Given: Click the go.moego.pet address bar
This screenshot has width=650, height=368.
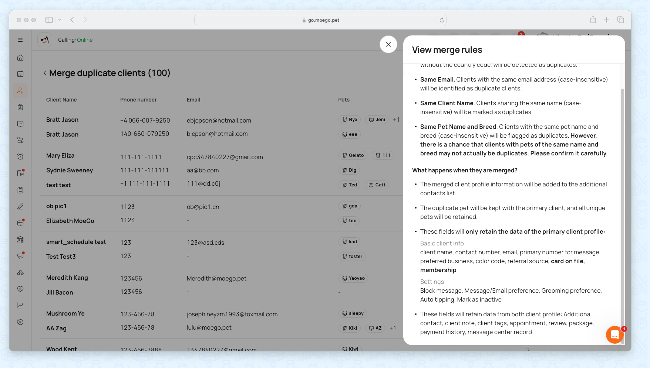Looking at the screenshot, I should point(320,20).
